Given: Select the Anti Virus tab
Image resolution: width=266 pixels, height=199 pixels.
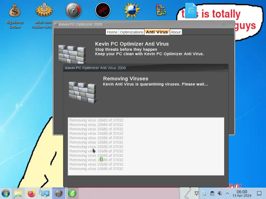Looking at the screenshot, I should [157, 32].
